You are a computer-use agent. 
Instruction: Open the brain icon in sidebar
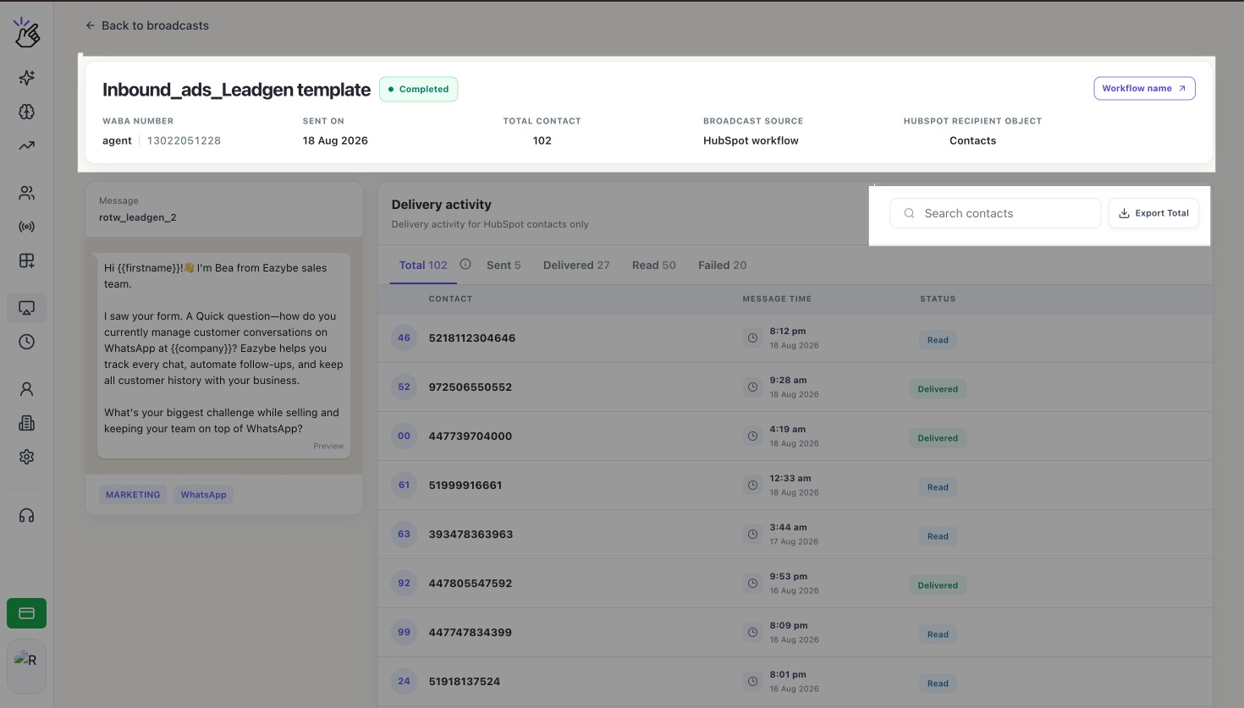[x=27, y=112]
